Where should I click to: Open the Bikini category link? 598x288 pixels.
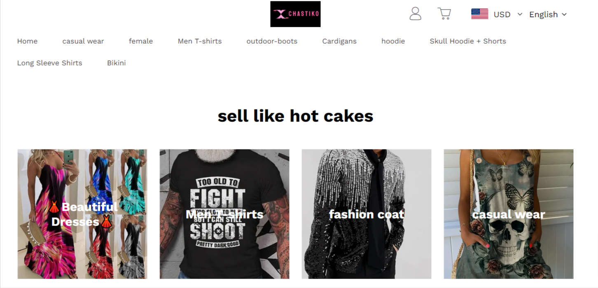point(116,63)
